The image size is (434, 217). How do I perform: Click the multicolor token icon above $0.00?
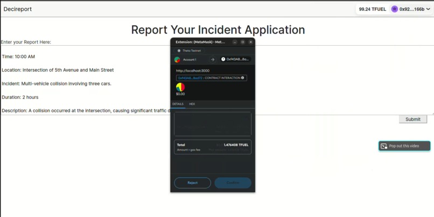coord(180,87)
